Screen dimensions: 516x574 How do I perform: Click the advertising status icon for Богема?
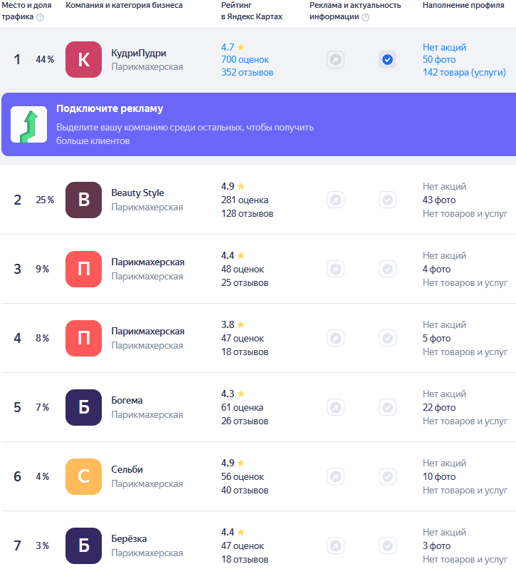335,407
